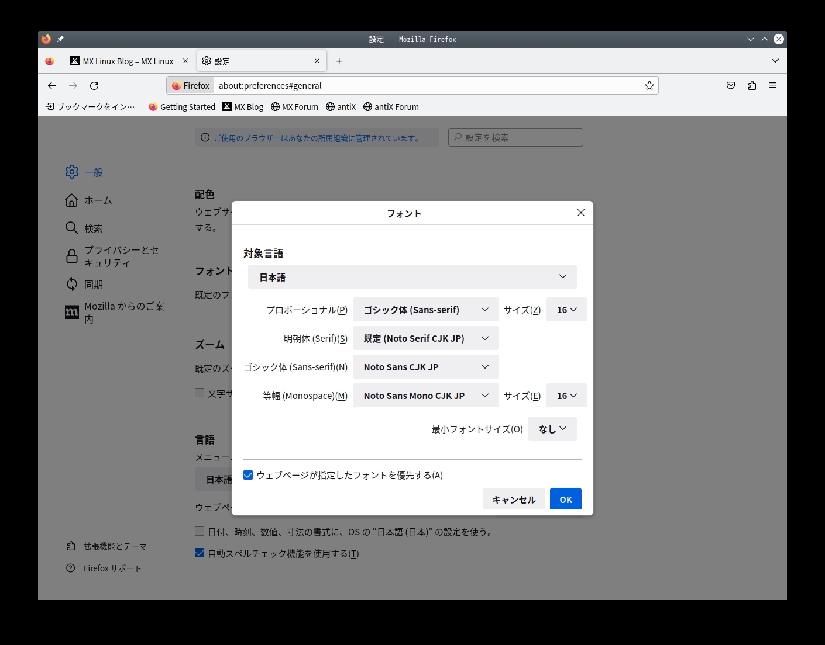Open the 対象言語 language dropdown
The image size is (825, 645).
point(412,276)
